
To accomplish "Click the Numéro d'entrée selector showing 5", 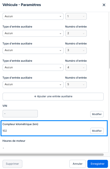I will [76, 84].
